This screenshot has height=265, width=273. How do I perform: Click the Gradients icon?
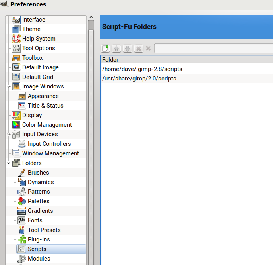[x=22, y=211]
